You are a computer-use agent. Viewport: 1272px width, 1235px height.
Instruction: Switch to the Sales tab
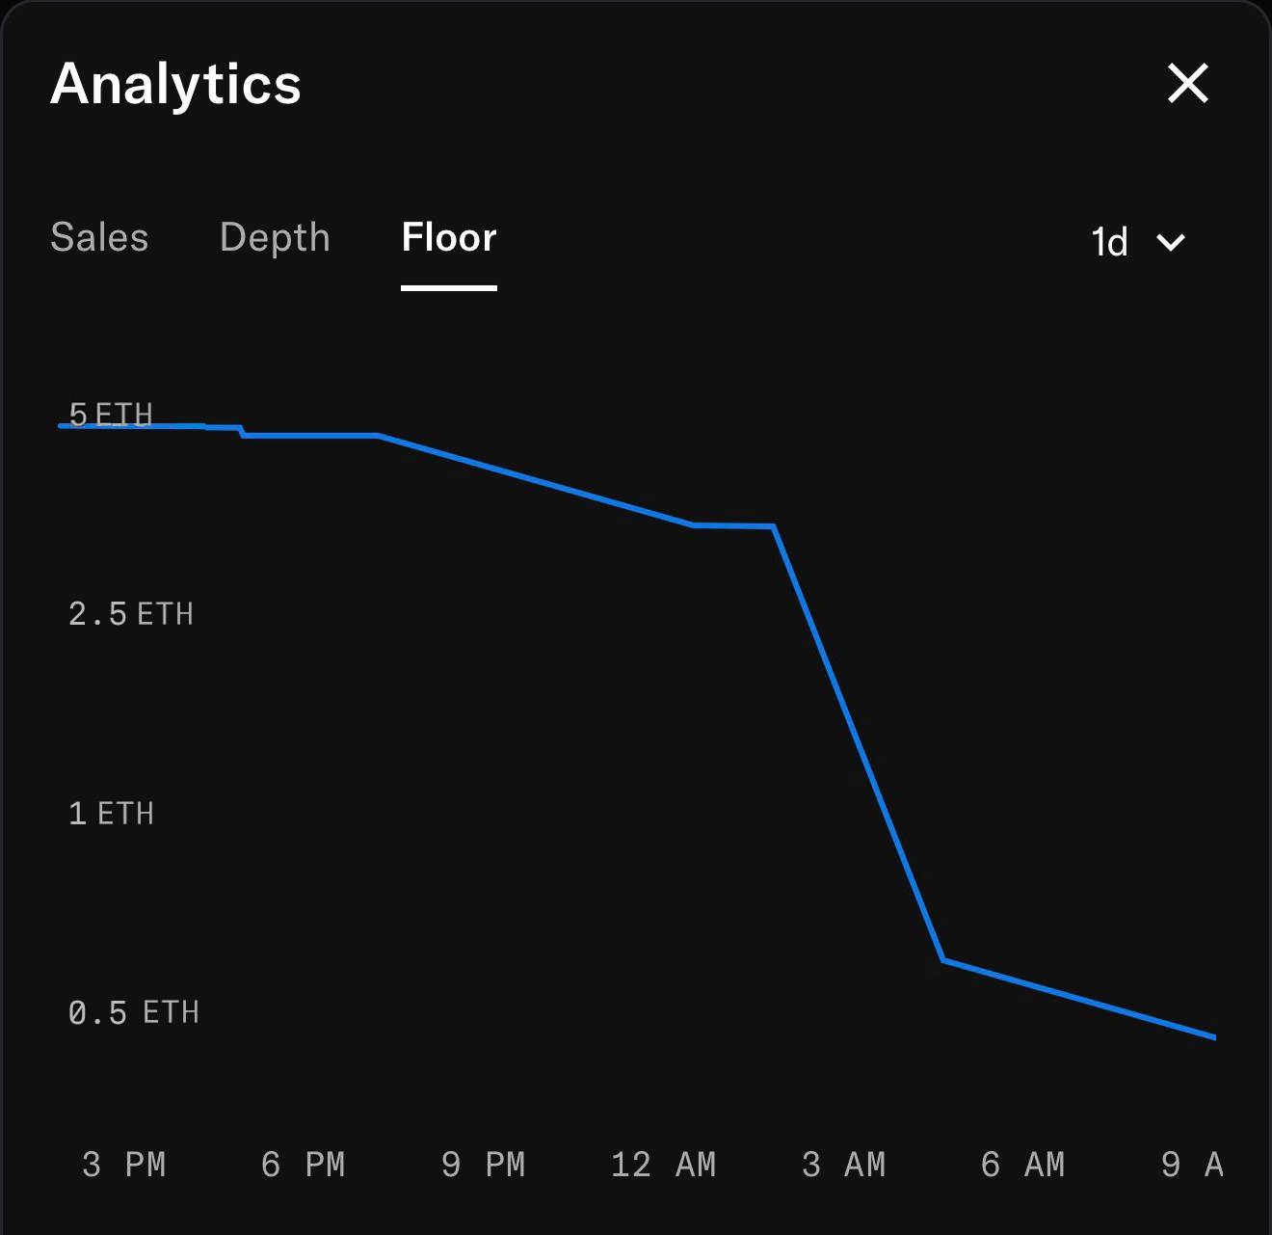[99, 237]
